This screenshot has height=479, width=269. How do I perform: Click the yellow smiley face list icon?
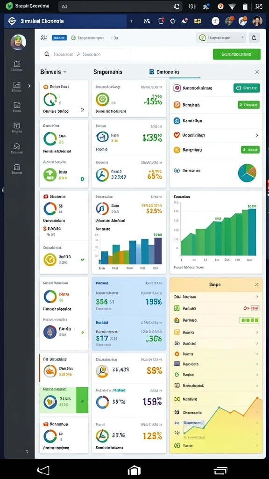(x=177, y=150)
